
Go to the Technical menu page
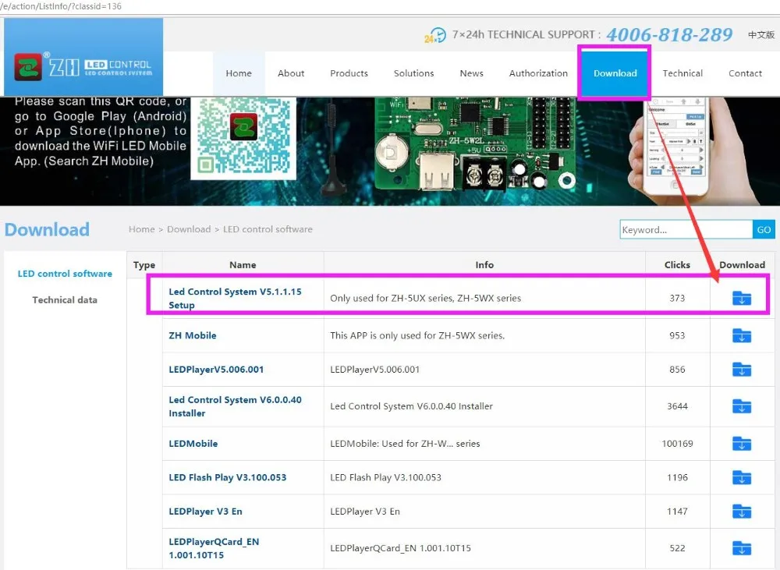682,73
